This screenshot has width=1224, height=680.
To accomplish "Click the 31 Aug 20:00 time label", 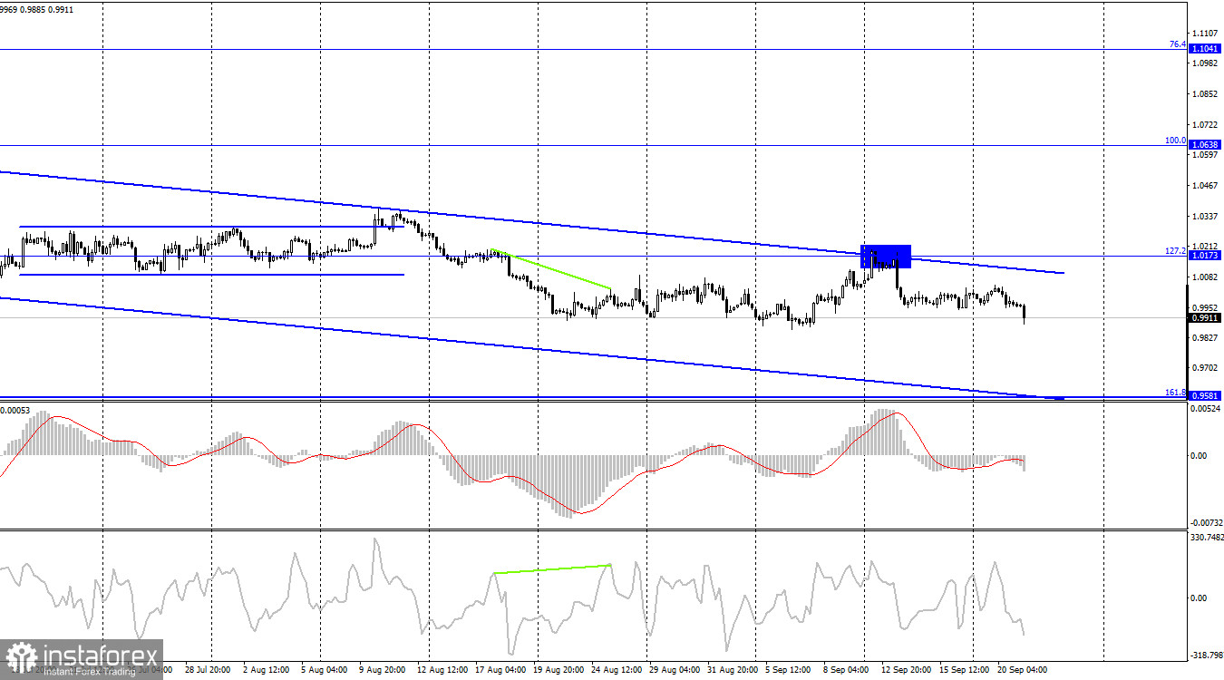I will [x=733, y=670].
